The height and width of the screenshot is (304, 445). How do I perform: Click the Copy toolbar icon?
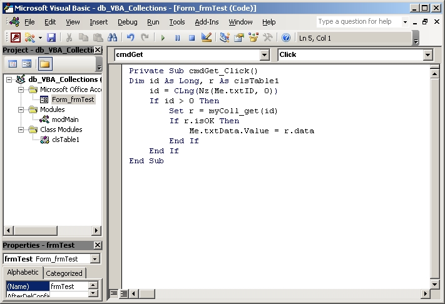tap(83, 38)
